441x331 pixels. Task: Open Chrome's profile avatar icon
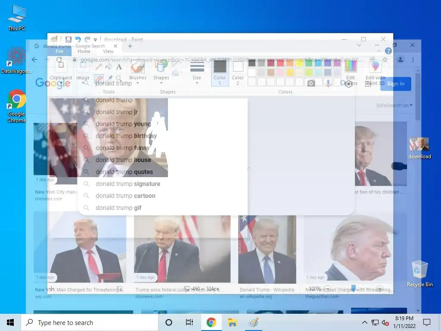(400, 59)
